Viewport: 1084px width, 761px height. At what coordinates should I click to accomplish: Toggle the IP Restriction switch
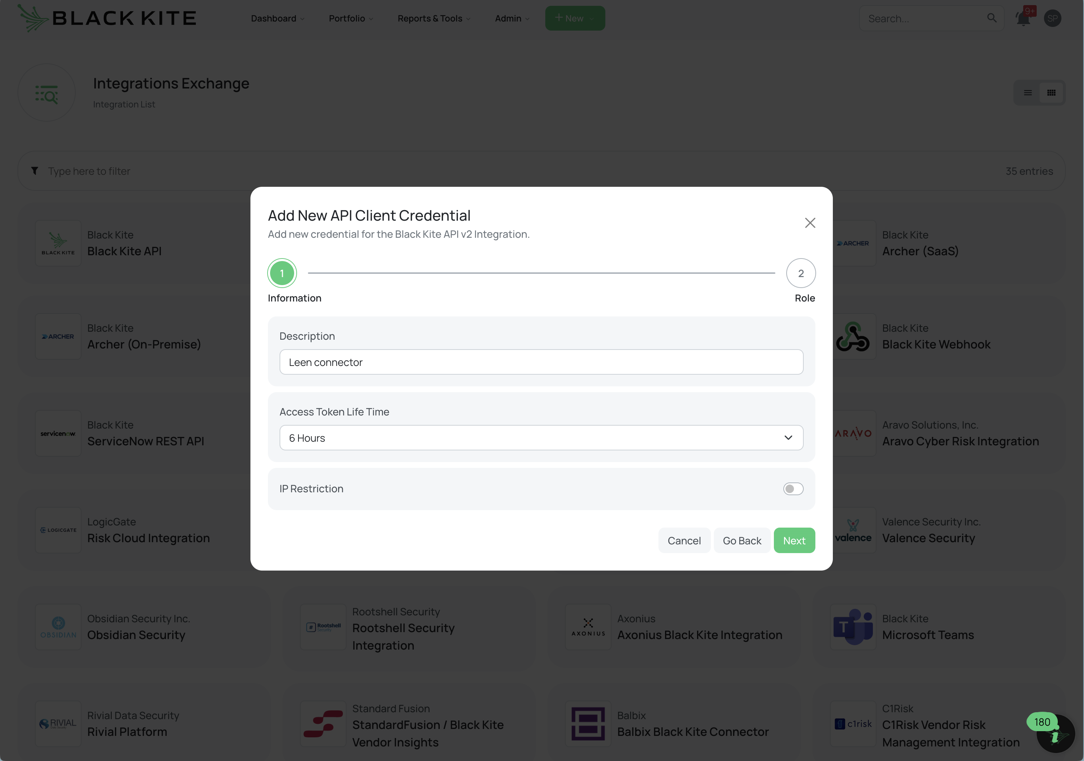793,488
